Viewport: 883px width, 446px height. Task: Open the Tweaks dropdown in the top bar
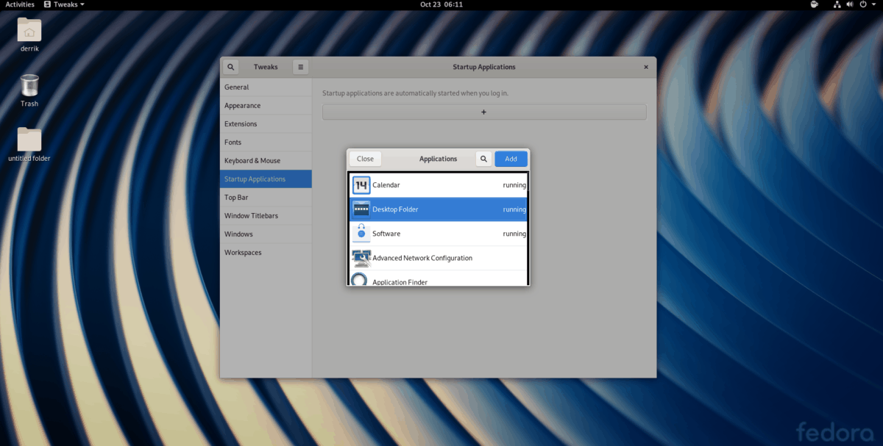pyautogui.click(x=63, y=4)
